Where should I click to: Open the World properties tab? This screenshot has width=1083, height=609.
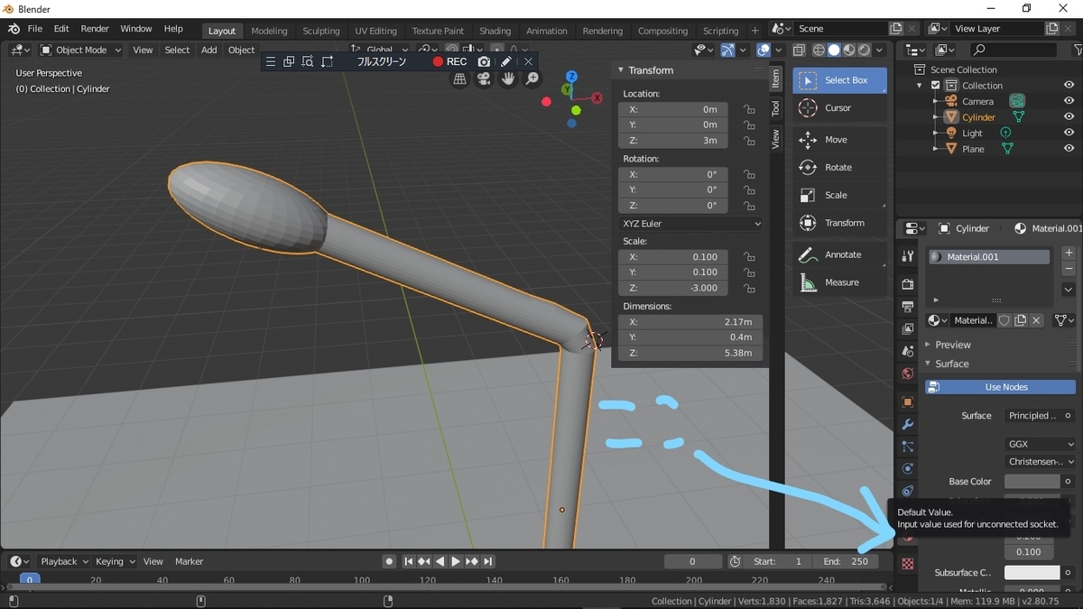tap(908, 374)
